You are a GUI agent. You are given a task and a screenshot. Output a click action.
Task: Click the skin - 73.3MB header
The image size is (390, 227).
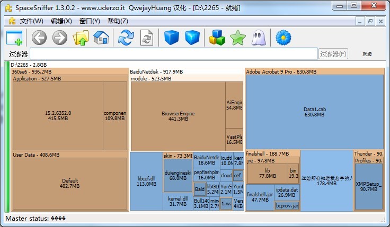coord(178,156)
